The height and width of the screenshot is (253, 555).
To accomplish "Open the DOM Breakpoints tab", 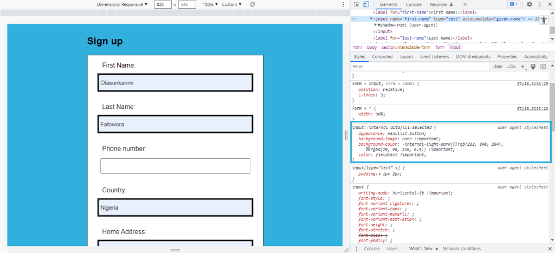I will [x=473, y=57].
